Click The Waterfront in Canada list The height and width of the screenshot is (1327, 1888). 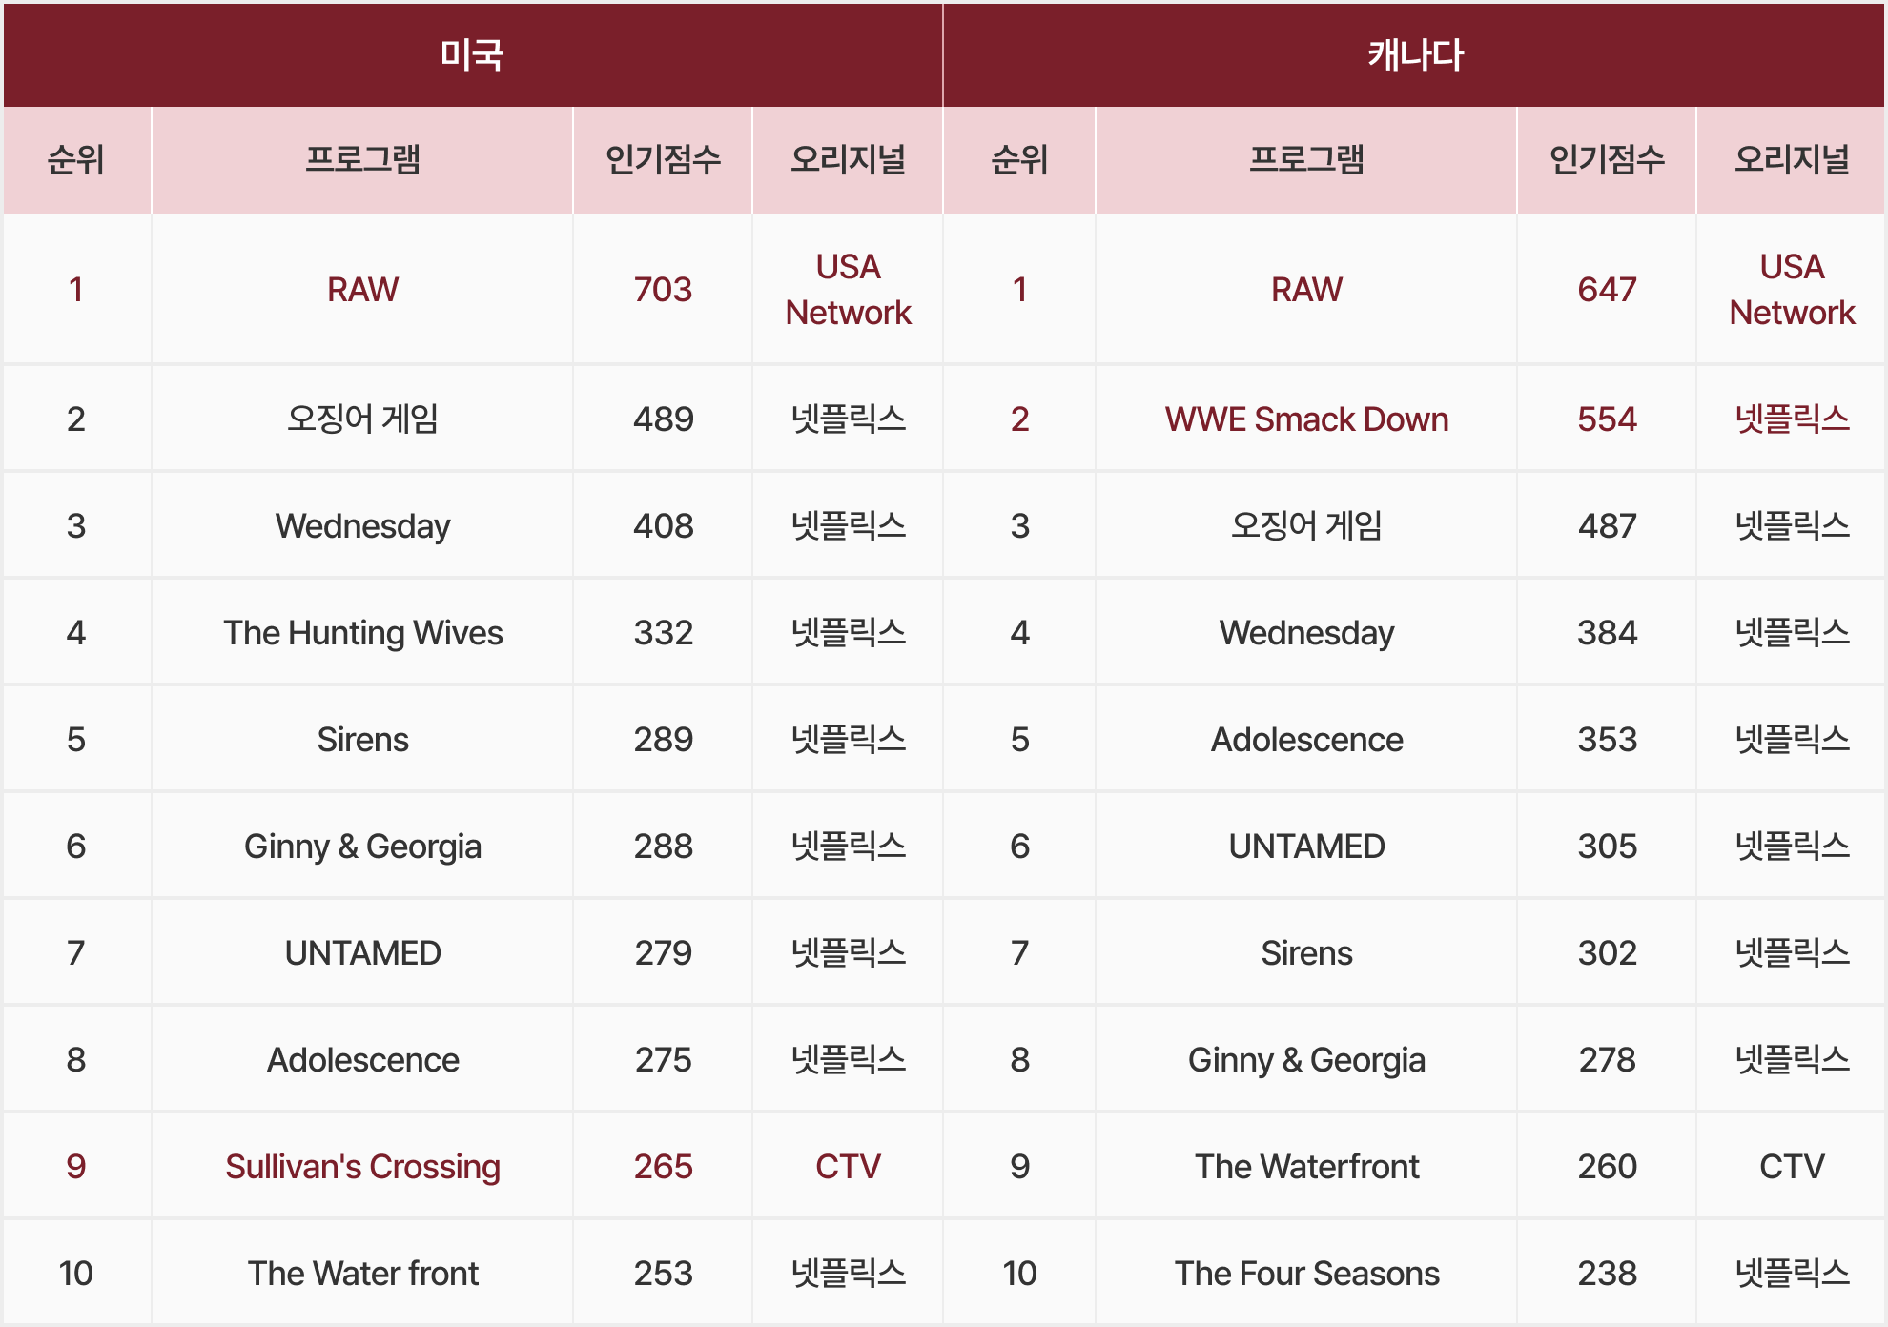[x=1306, y=1166]
